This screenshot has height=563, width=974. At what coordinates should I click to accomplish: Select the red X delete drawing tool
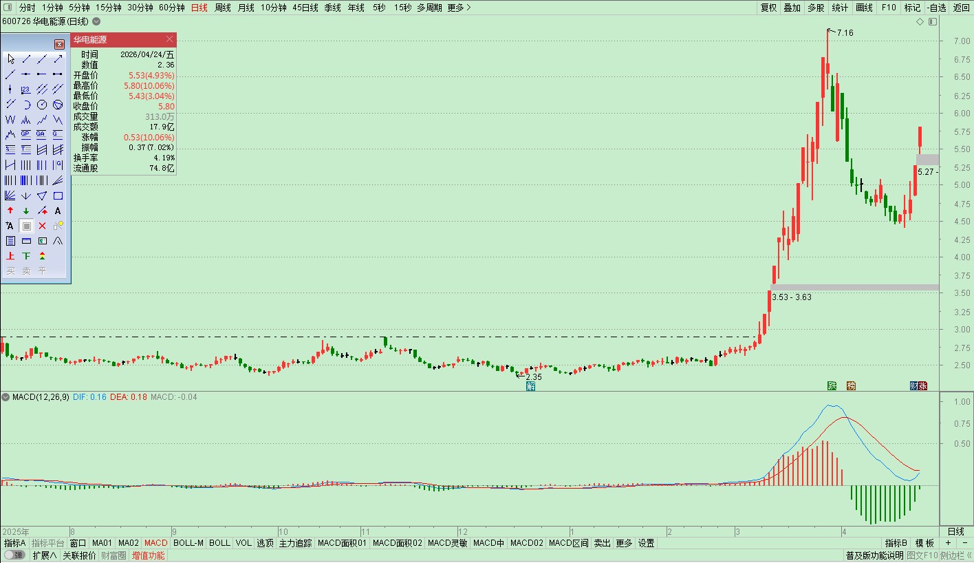[x=42, y=226]
